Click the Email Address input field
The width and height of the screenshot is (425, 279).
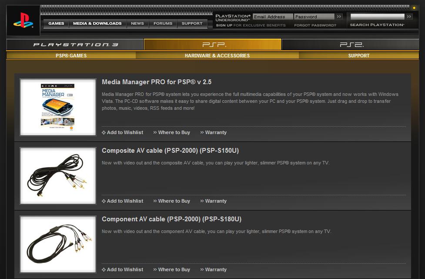pos(272,16)
